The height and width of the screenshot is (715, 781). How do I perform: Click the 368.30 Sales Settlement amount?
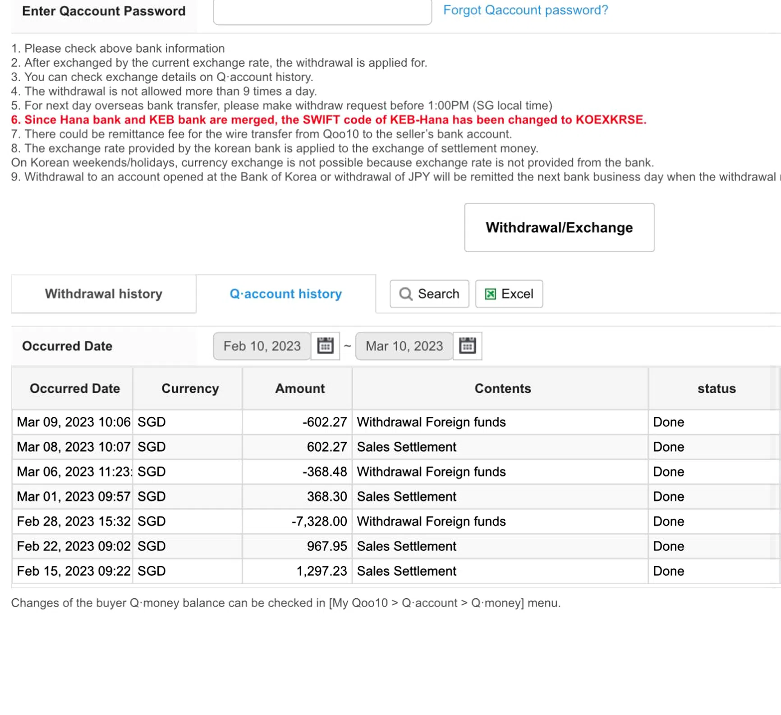[326, 496]
